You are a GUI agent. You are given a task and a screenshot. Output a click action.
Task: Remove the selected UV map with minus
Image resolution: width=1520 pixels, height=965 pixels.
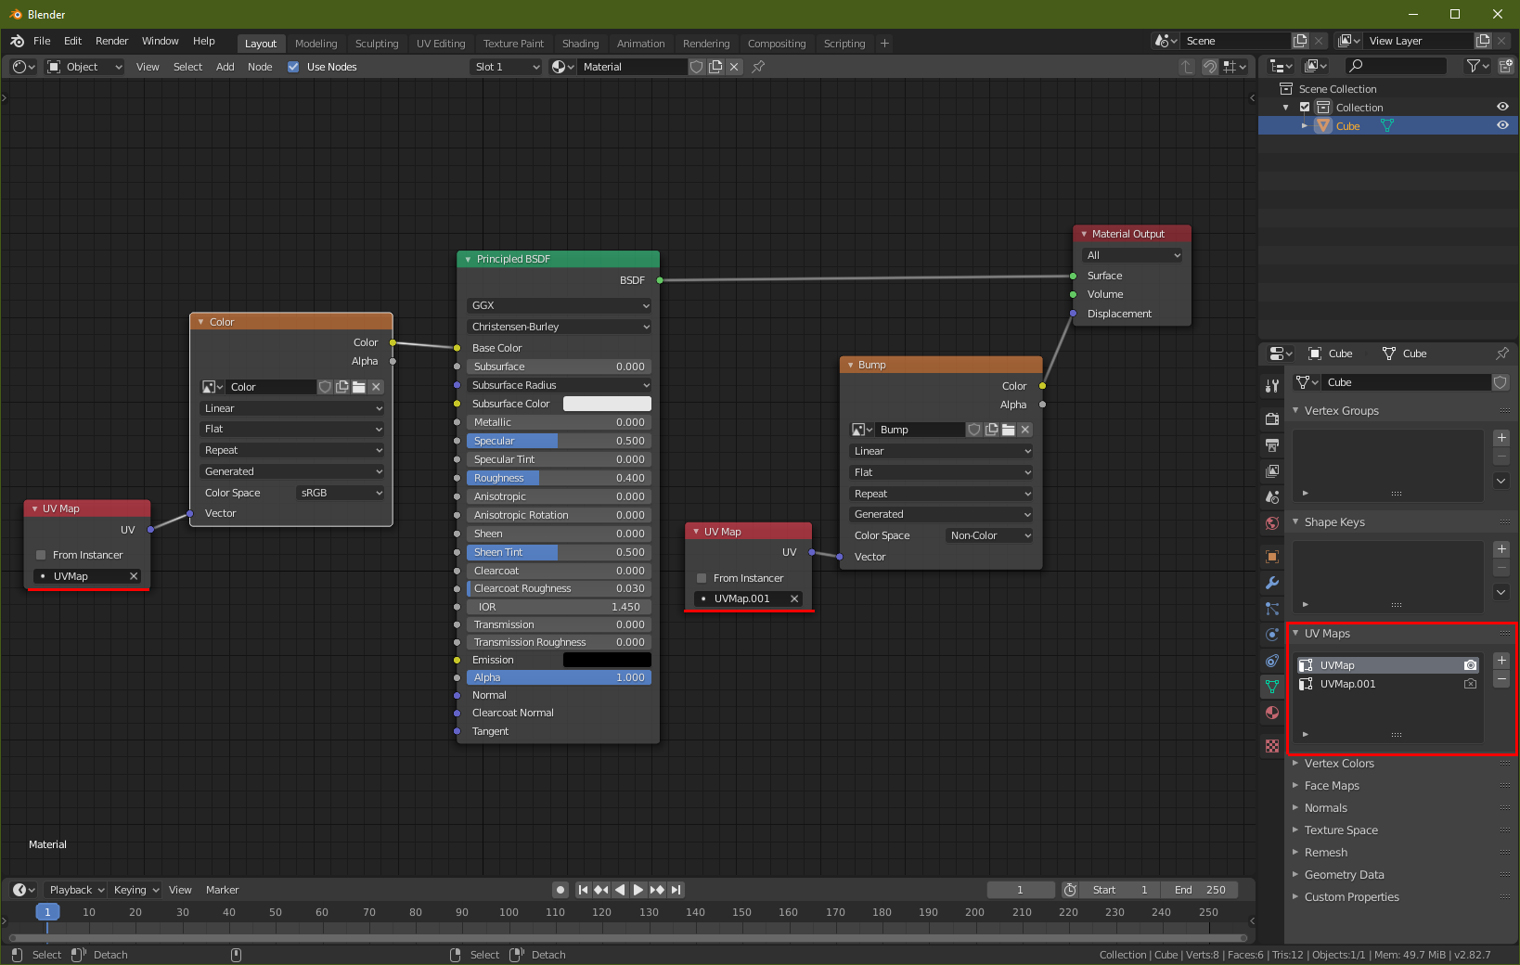pyautogui.click(x=1501, y=679)
